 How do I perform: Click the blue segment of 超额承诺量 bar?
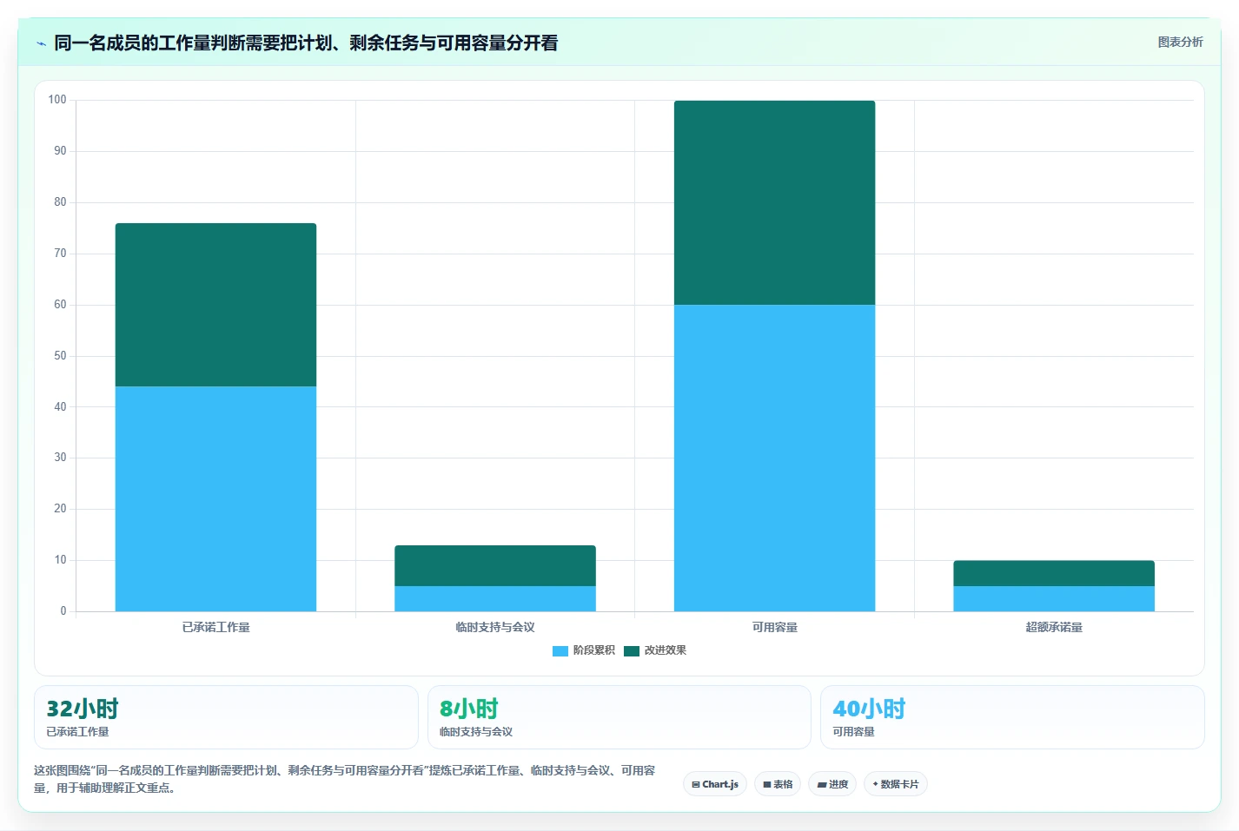click(x=1054, y=598)
